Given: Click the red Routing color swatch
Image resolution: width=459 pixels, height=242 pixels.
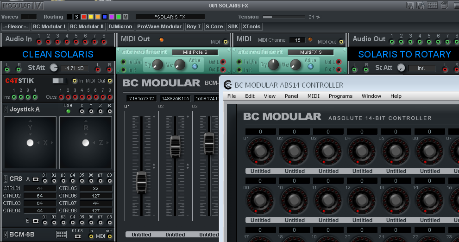Looking at the screenshot, I should tap(84, 17).
